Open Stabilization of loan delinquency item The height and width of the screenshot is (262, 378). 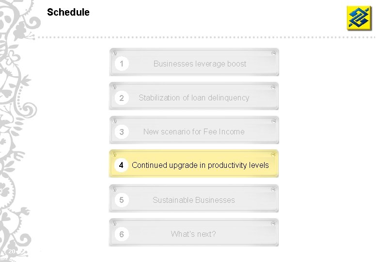(x=194, y=98)
